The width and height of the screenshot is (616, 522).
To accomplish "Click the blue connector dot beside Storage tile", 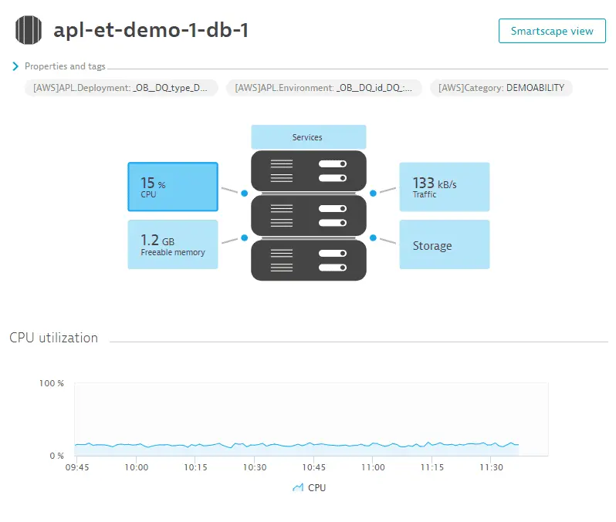I will coord(373,237).
